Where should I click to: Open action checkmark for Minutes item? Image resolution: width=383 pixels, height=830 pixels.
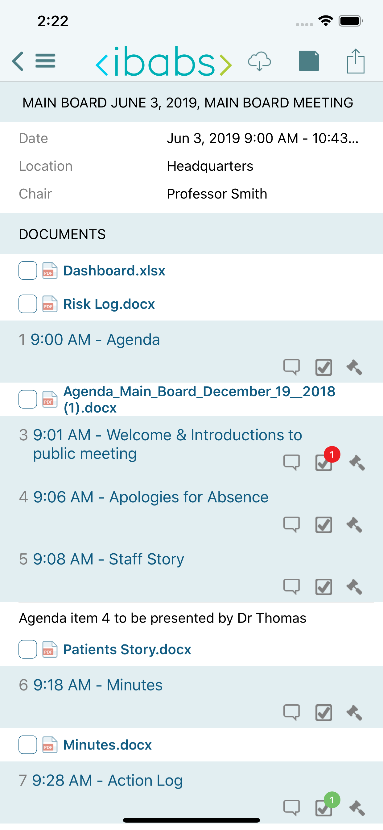tap(324, 712)
